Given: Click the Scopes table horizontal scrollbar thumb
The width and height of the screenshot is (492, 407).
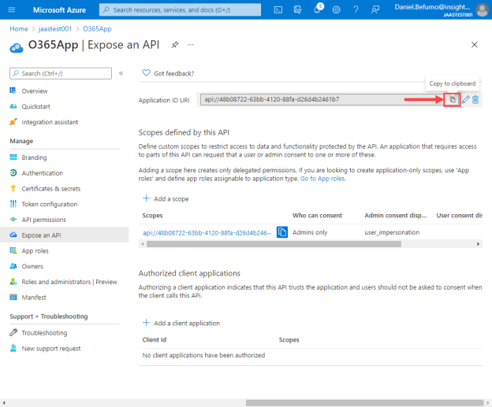Looking at the screenshot, I should pyautogui.click(x=274, y=244).
